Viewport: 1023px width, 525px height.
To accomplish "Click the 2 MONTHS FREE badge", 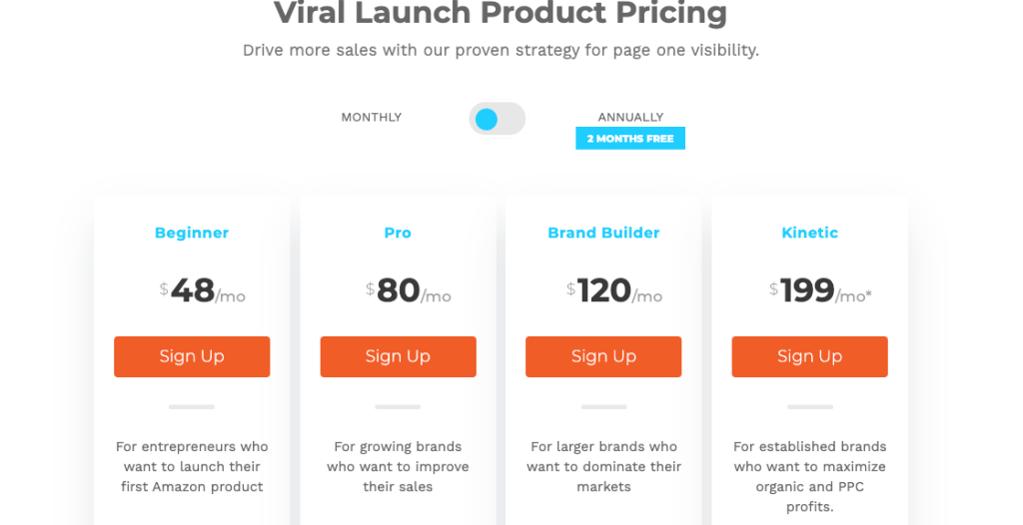I will 630,139.
